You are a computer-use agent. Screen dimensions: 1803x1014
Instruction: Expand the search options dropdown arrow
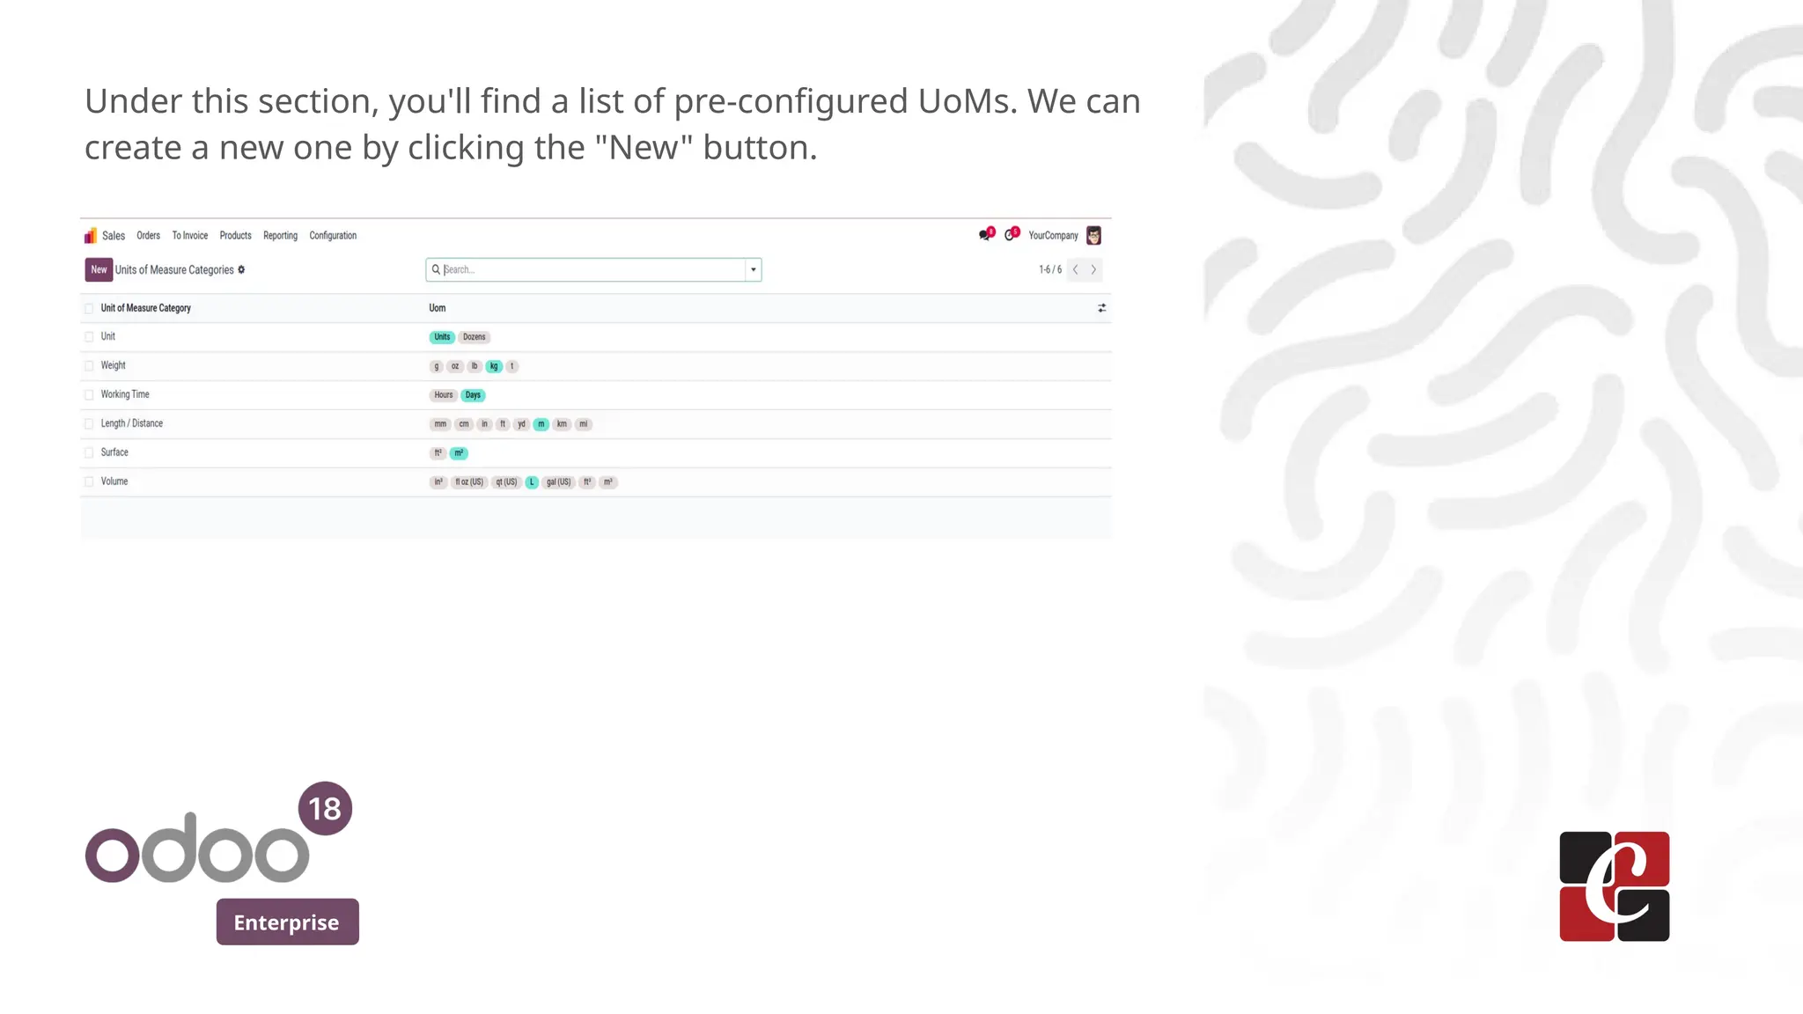(x=754, y=270)
